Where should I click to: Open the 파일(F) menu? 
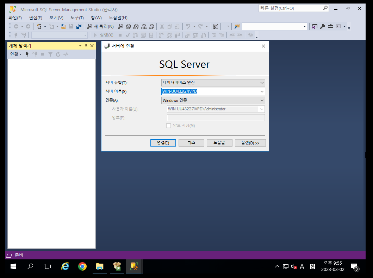tap(15, 18)
